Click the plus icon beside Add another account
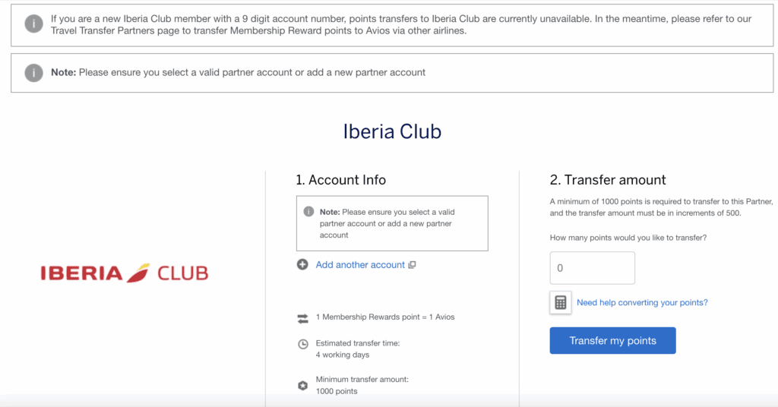Screen dimensions: 778x407 tap(302, 264)
